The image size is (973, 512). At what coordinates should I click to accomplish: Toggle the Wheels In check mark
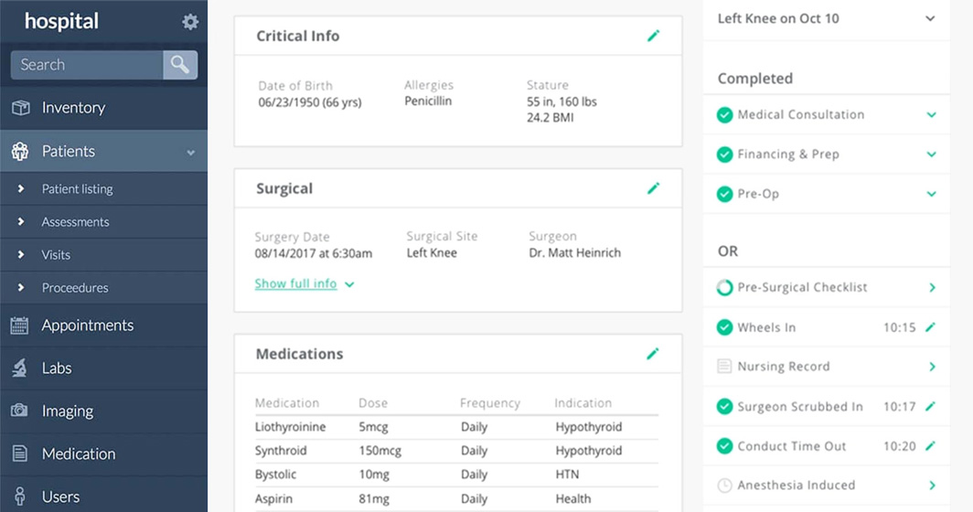[x=724, y=327]
